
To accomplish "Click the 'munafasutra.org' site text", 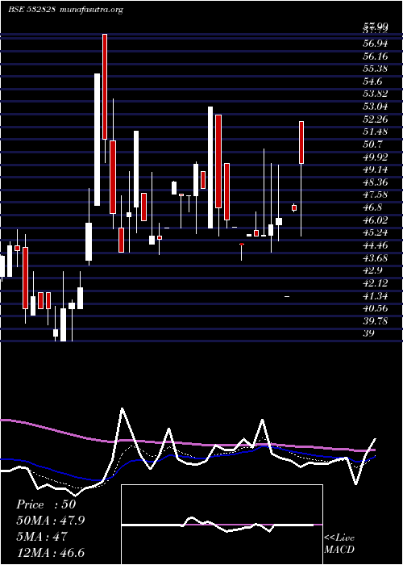I will click(x=90, y=10).
